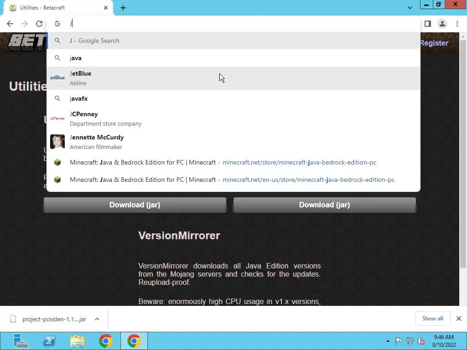Reload the current page
The image size is (467, 350).
39,24
